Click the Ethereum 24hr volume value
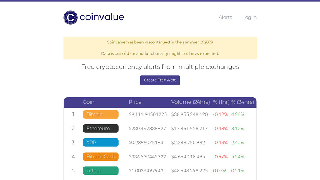The width and height of the screenshot is (320, 180). coord(189,129)
